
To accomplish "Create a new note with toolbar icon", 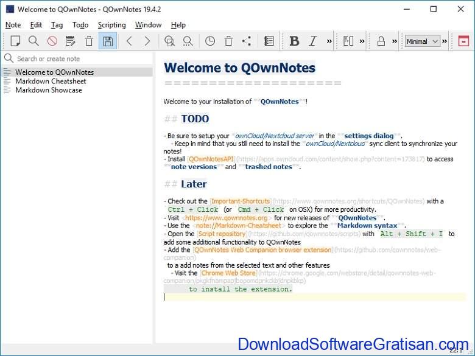I will (x=15, y=41).
